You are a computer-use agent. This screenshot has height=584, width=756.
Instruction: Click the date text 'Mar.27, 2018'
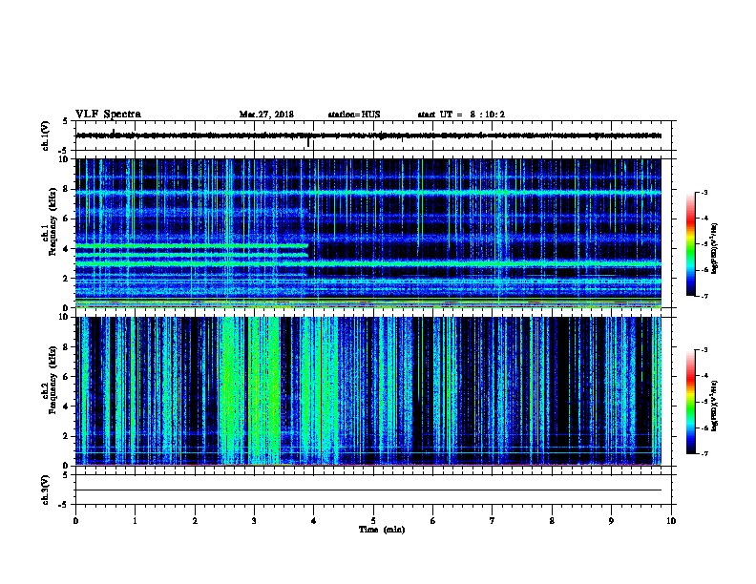pyautogui.click(x=266, y=115)
